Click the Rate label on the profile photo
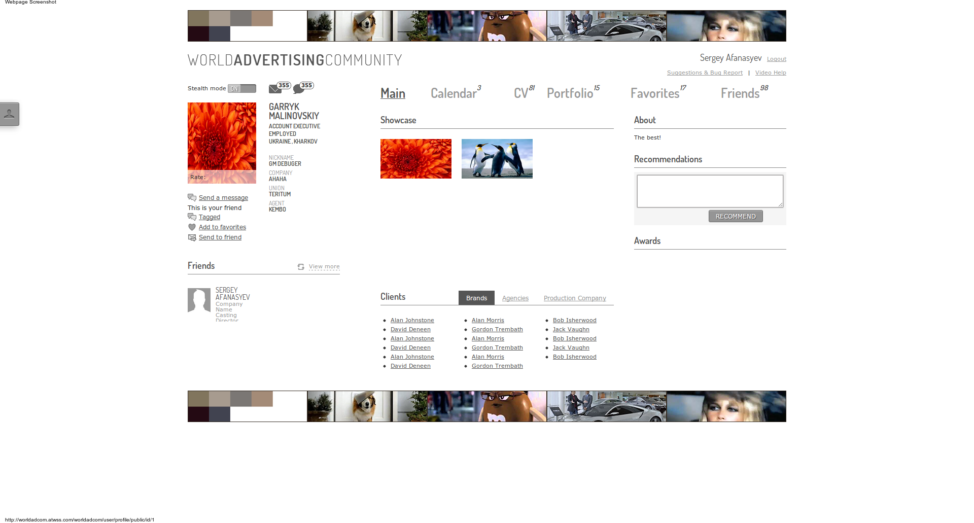The width and height of the screenshot is (974, 523). (198, 177)
